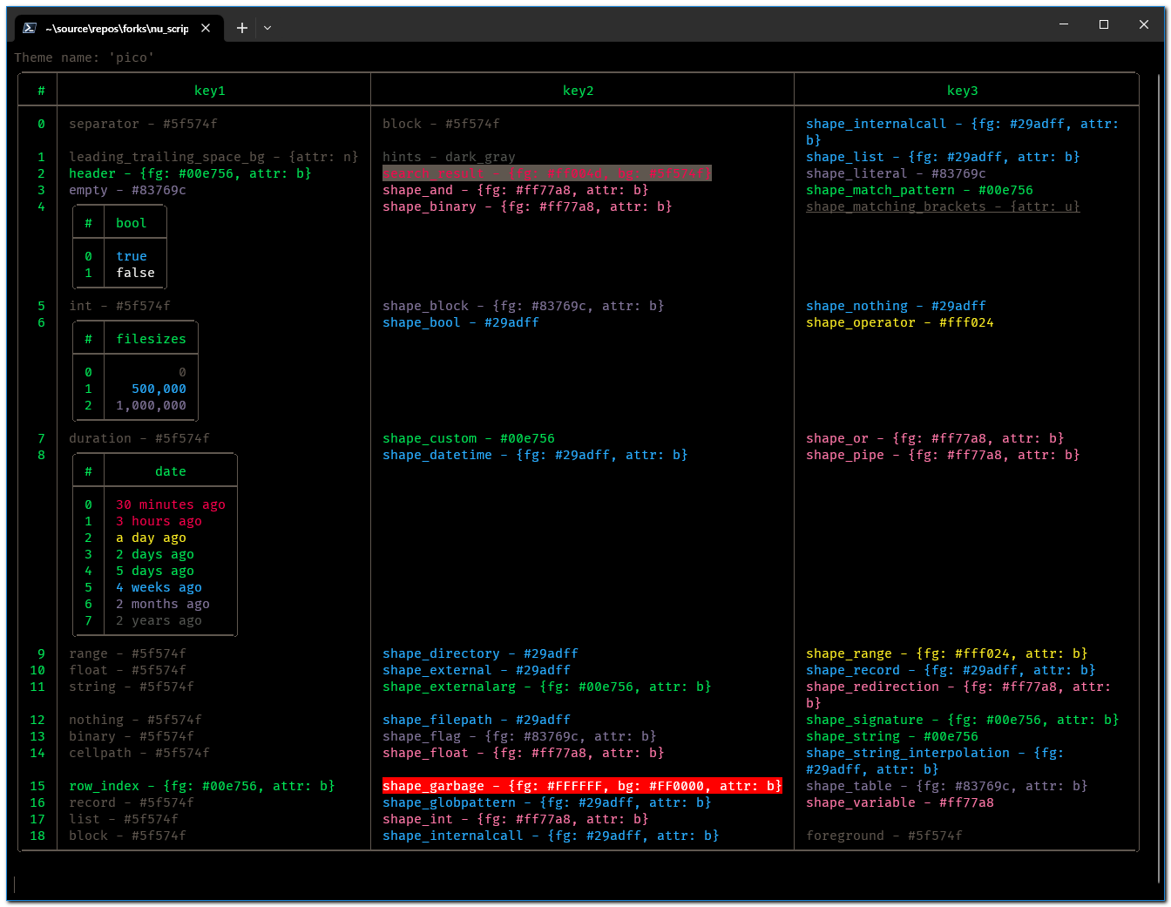Viewport: 1171px width, 907px height.
Task: Click '2 years ago' date value
Action: 159,620
